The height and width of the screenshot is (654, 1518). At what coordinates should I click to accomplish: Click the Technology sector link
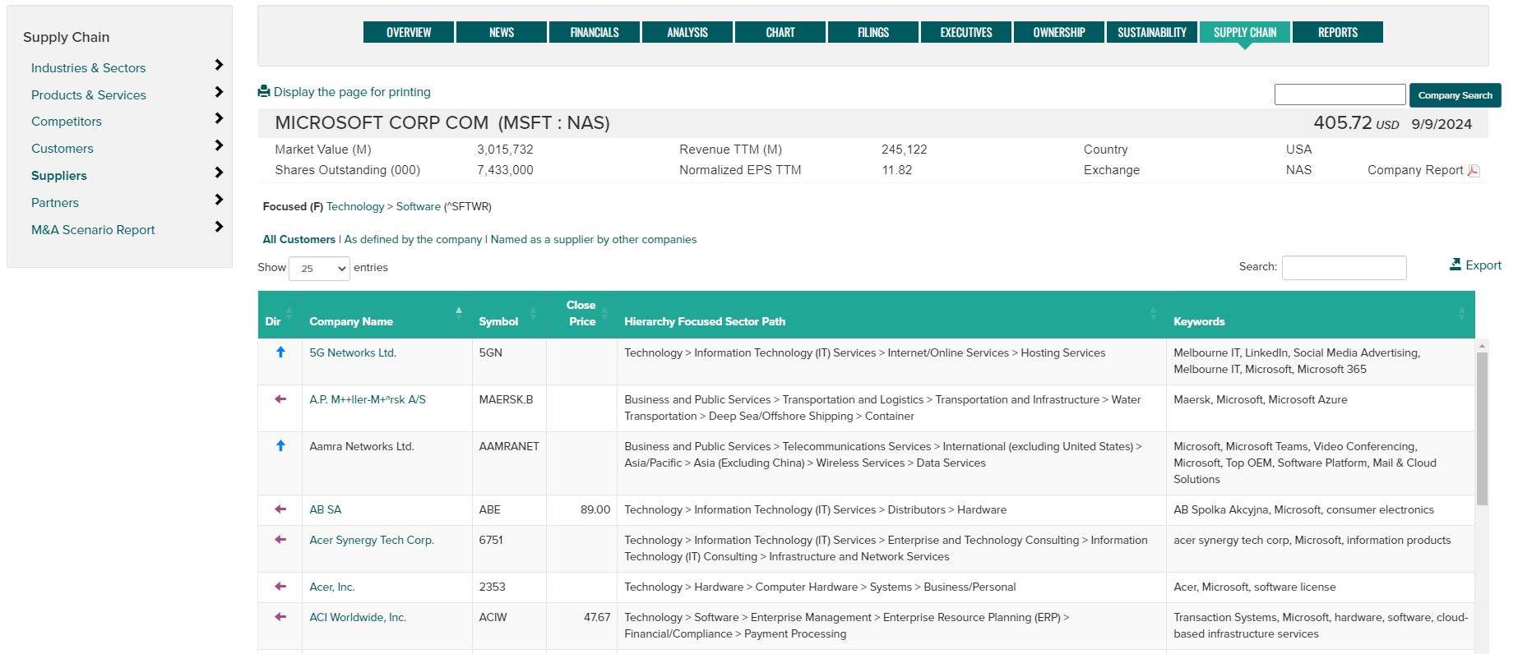coord(355,206)
